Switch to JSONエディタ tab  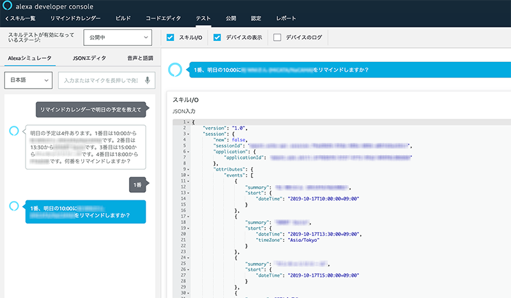pos(89,58)
